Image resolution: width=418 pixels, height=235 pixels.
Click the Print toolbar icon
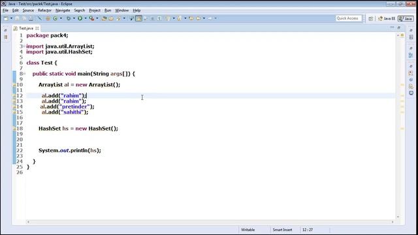(31, 18)
